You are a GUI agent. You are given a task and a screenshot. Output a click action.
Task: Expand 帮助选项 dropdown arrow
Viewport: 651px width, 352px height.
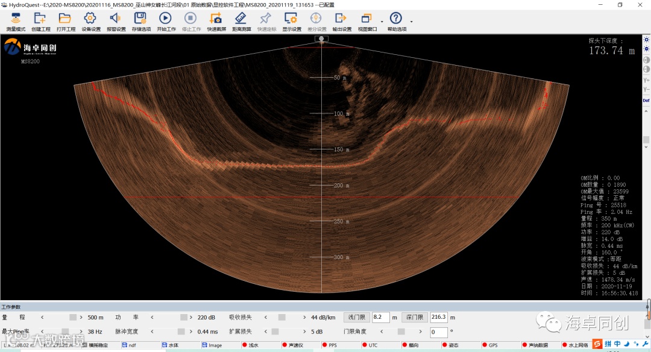pos(412,22)
